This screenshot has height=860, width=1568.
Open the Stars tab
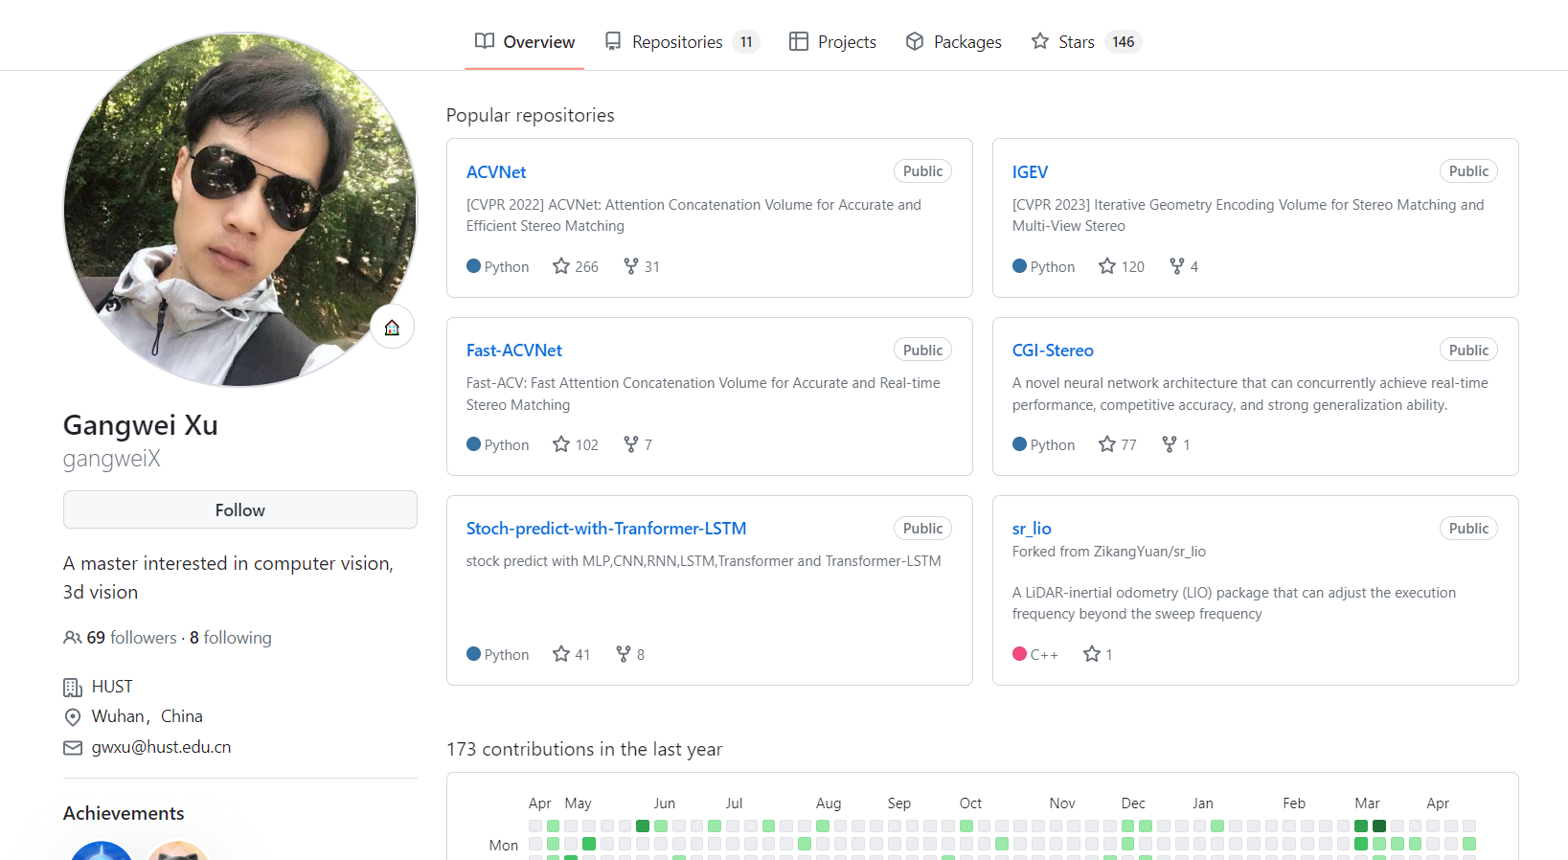point(1086,42)
